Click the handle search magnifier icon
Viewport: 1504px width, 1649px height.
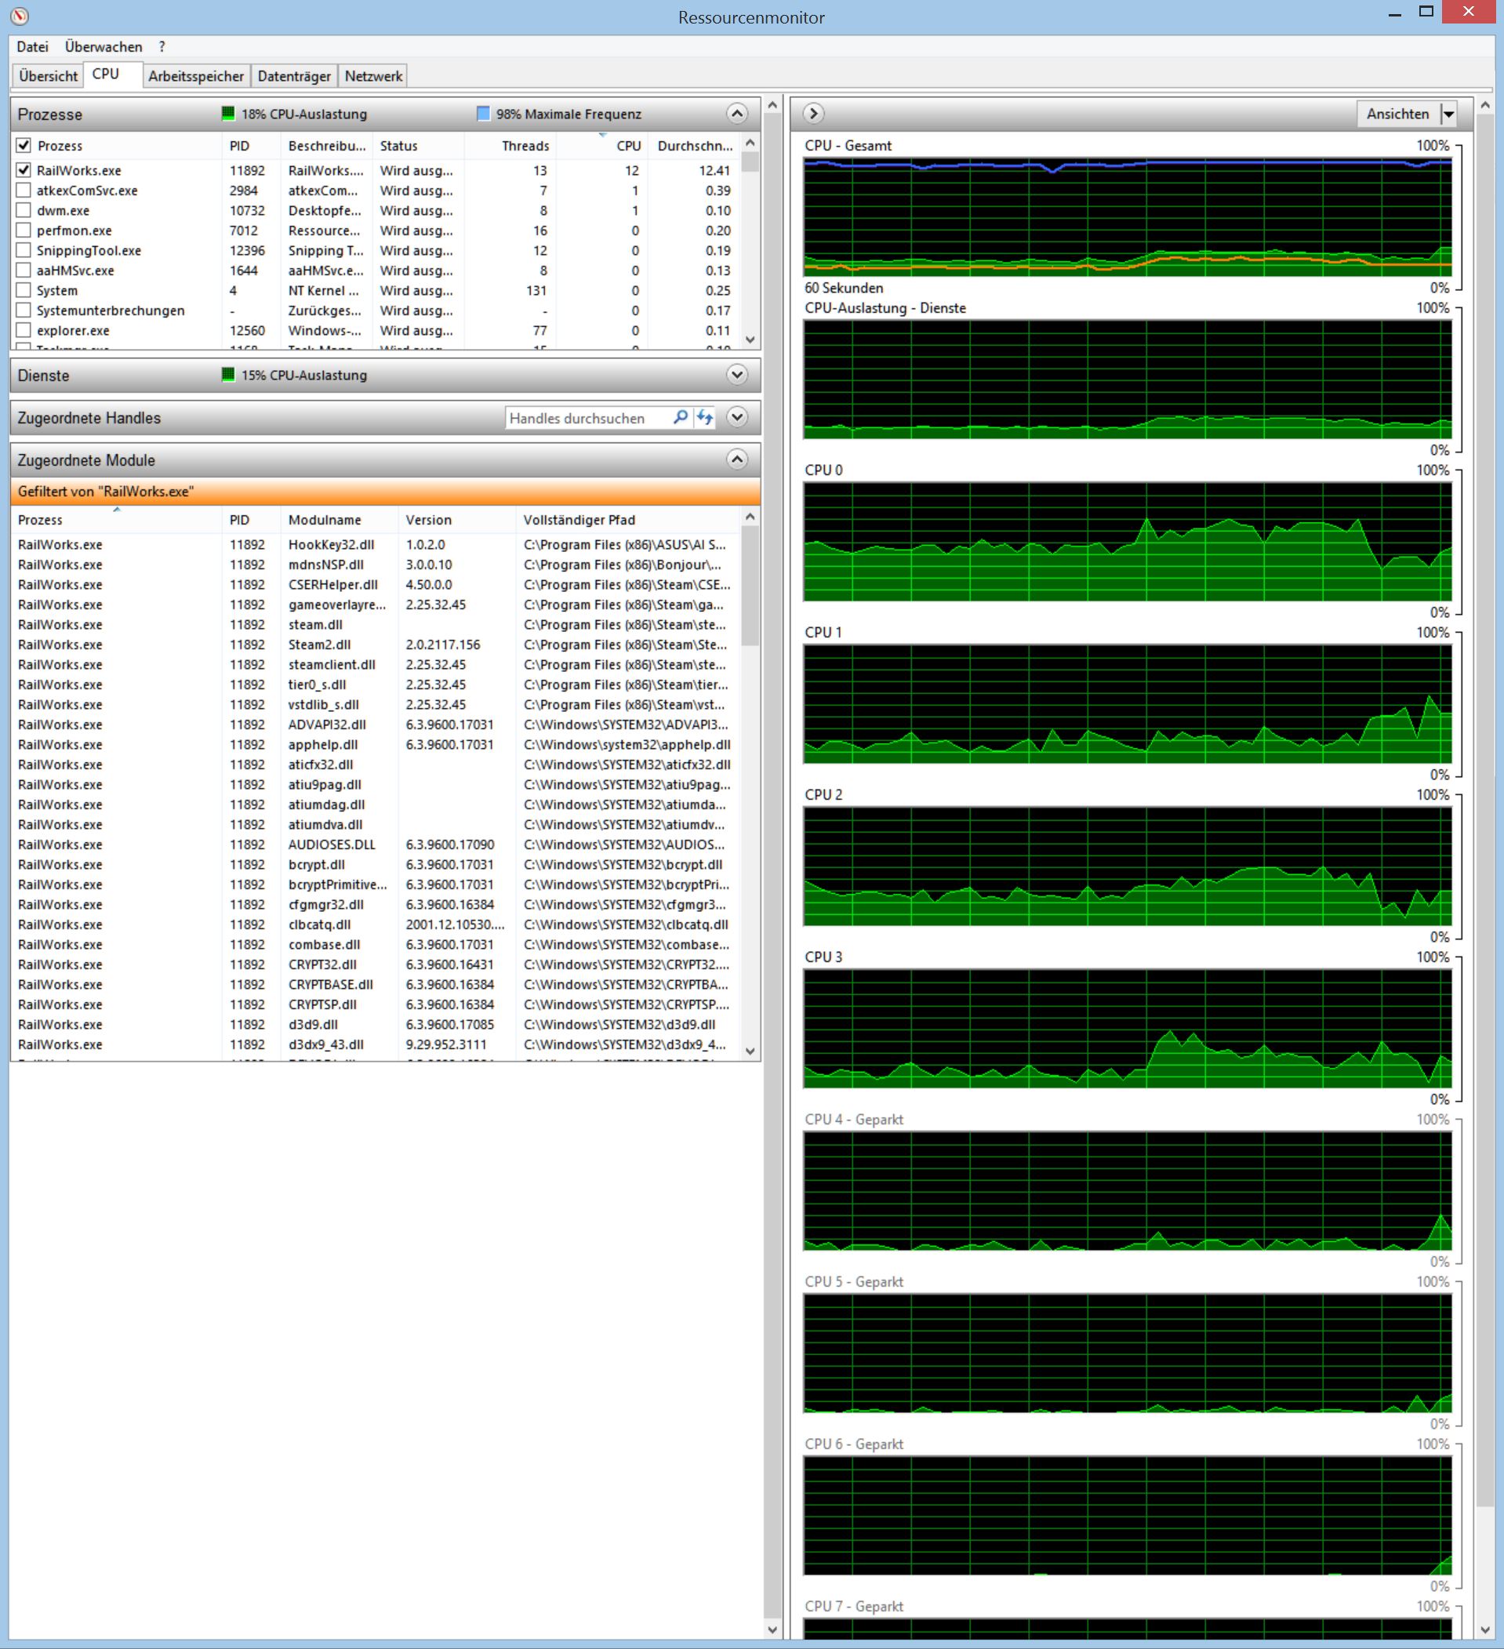(x=680, y=418)
